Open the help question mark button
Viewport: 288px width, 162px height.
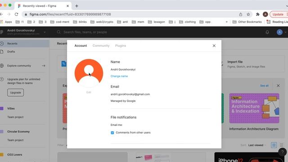pyautogui.click(x=283, y=152)
